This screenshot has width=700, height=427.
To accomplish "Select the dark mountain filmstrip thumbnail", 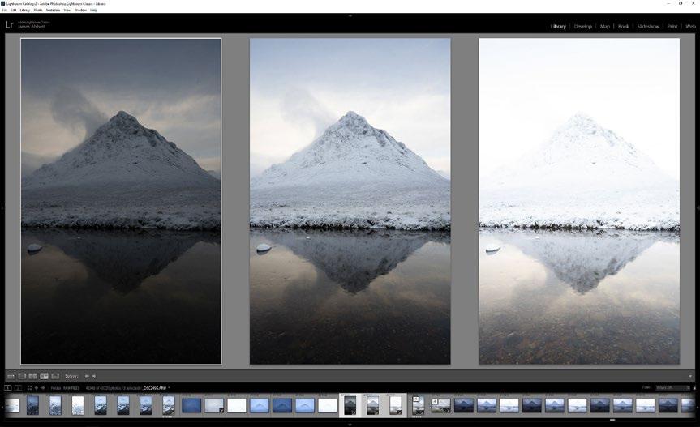I will (x=350, y=405).
